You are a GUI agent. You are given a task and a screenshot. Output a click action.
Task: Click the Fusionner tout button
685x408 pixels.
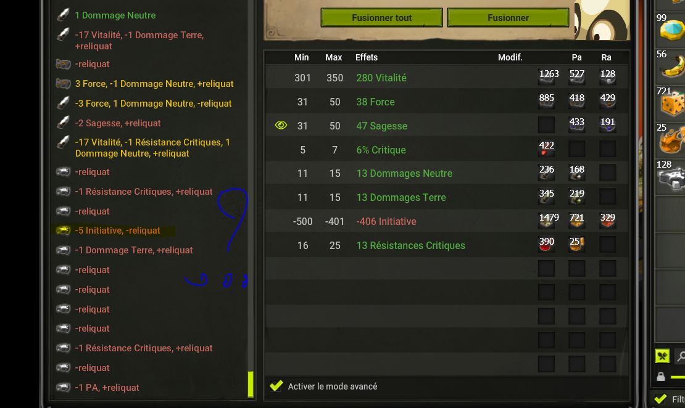tap(381, 17)
